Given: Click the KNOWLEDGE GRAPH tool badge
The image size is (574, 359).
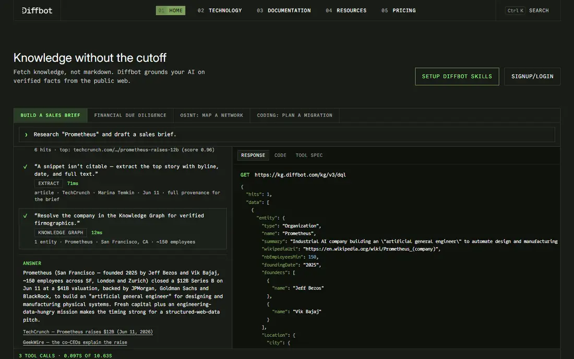Looking at the screenshot, I should pos(61,233).
